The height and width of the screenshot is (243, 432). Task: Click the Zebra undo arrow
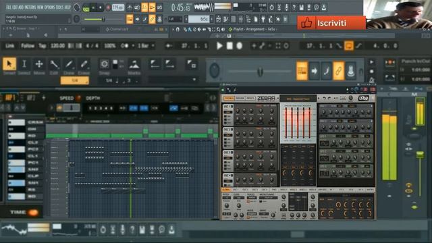324,98
